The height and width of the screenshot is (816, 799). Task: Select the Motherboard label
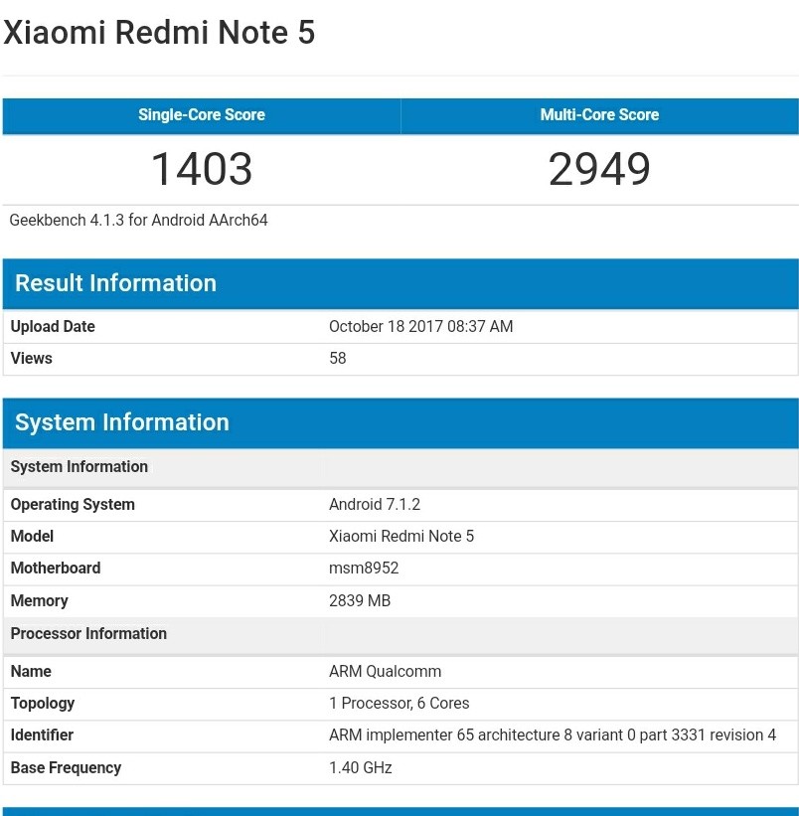coord(56,569)
